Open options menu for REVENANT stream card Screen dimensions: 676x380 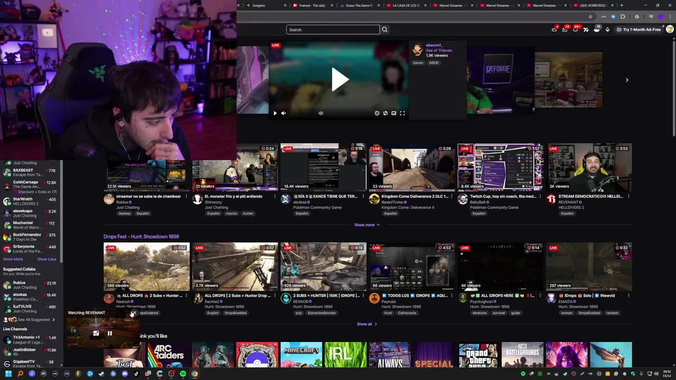click(628, 196)
